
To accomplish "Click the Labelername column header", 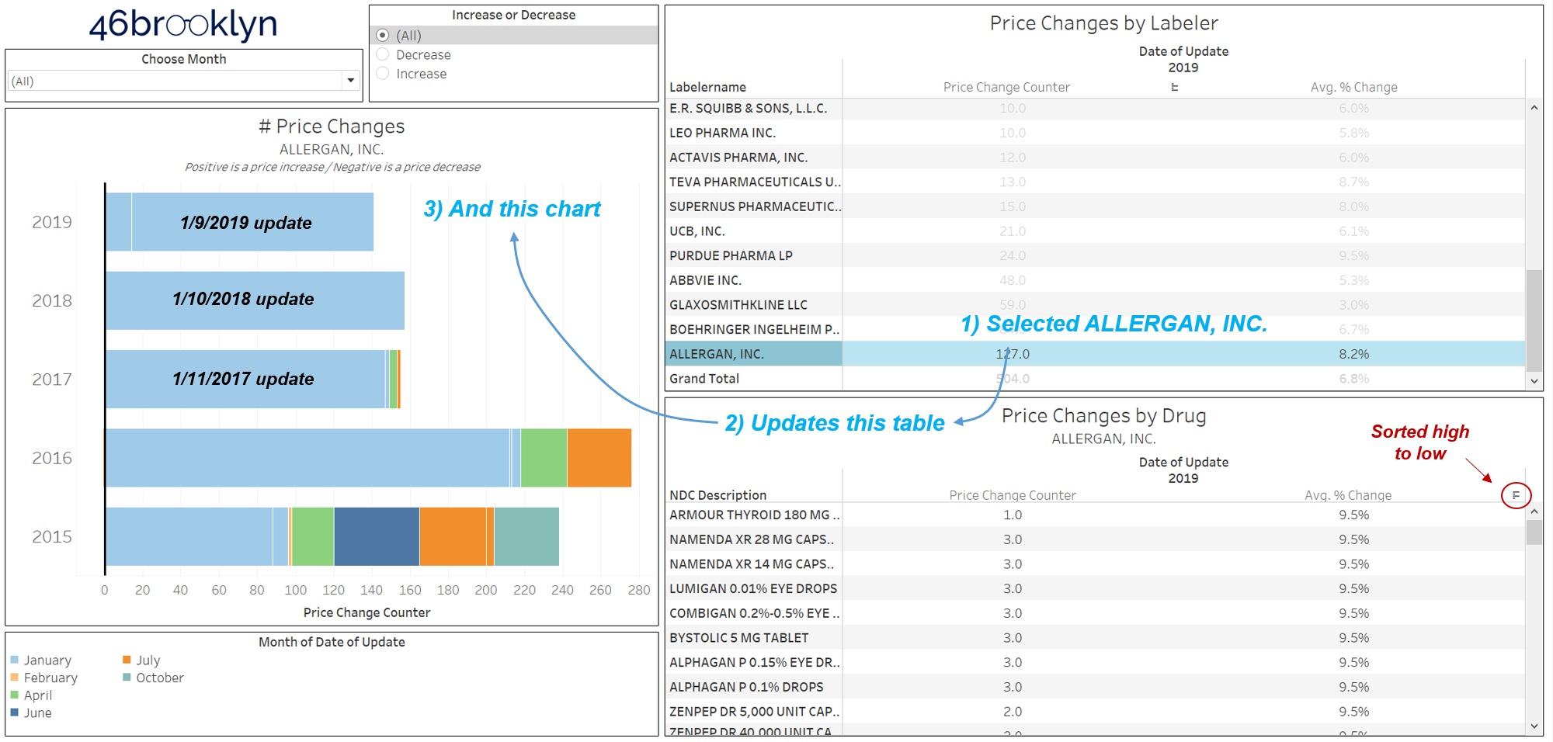I will tap(707, 87).
